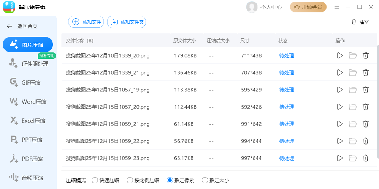Click the user avatar icon
Viewport: 379px width, 189px height.
tap(252, 7)
